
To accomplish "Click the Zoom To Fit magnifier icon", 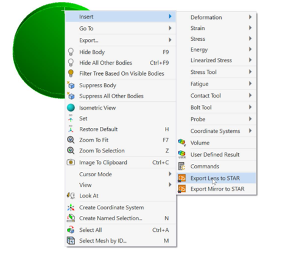I will pos(71,140).
